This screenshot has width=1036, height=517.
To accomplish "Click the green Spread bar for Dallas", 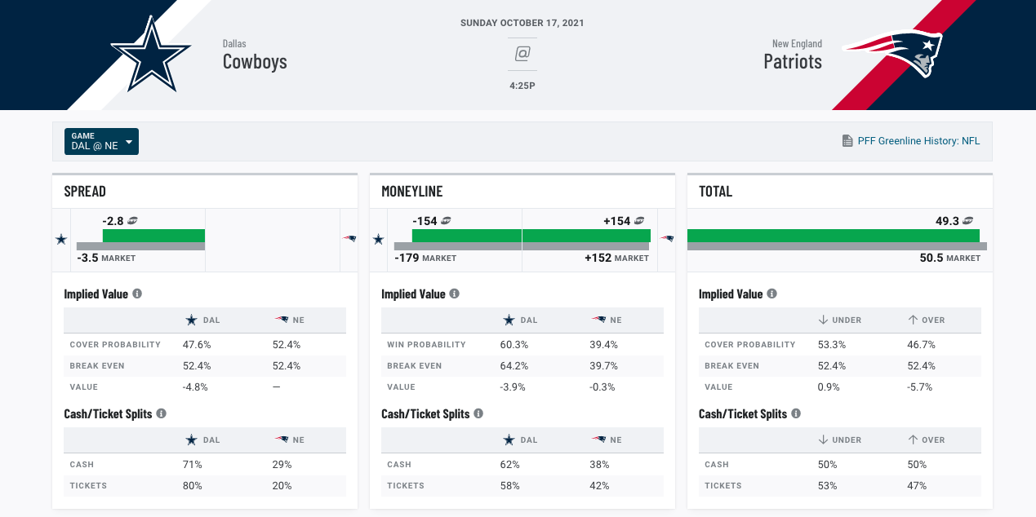I will (153, 236).
